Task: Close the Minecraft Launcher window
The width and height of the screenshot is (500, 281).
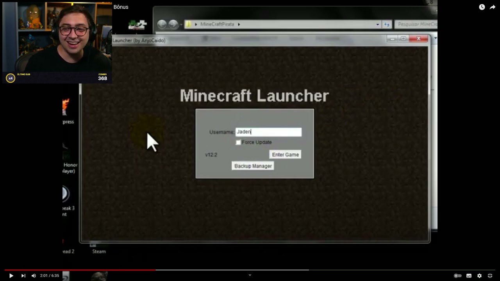Action: pyautogui.click(x=419, y=39)
